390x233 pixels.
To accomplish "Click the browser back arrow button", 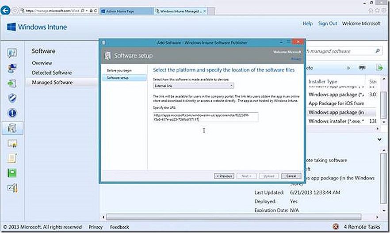I will tap(5, 11).
